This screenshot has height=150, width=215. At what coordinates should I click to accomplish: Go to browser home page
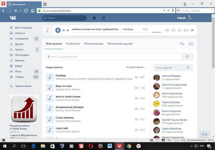pyautogui.click(x=32, y=11)
